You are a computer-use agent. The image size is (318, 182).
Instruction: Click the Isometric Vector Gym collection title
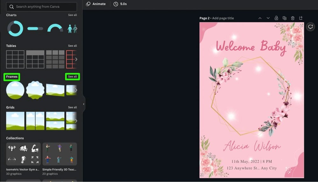pyautogui.click(x=23, y=169)
